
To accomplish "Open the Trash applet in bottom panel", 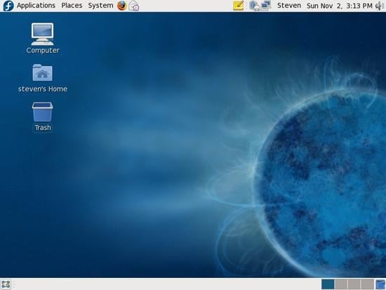I will click(x=380, y=284).
